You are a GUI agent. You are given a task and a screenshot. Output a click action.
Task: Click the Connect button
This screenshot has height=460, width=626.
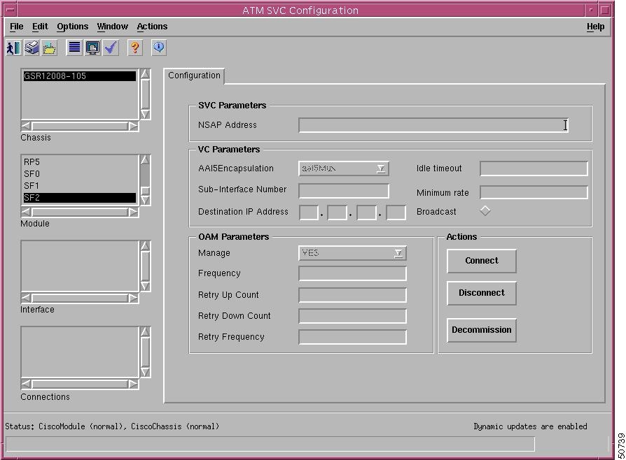click(x=482, y=261)
